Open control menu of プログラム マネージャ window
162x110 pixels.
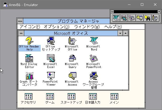[20, 21]
